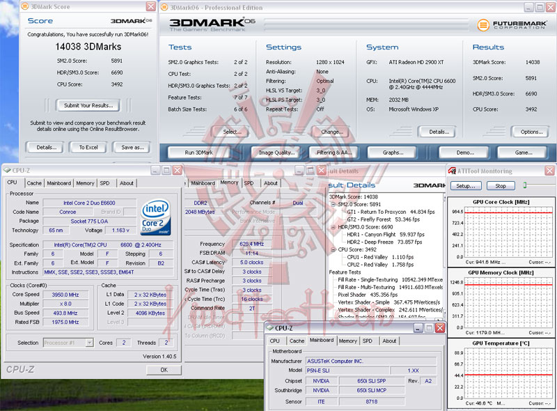Image resolution: width=557 pixels, height=411 pixels.
Task: Select HDR2 - Deep Freeze result row
Action: [384, 242]
